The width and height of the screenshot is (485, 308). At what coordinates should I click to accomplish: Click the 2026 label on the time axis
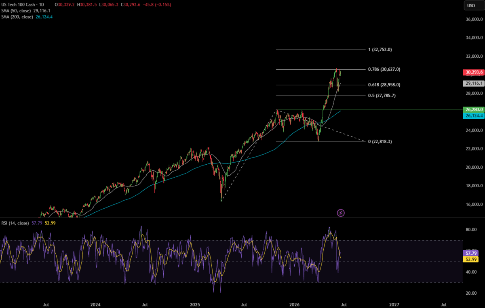[x=295, y=304]
